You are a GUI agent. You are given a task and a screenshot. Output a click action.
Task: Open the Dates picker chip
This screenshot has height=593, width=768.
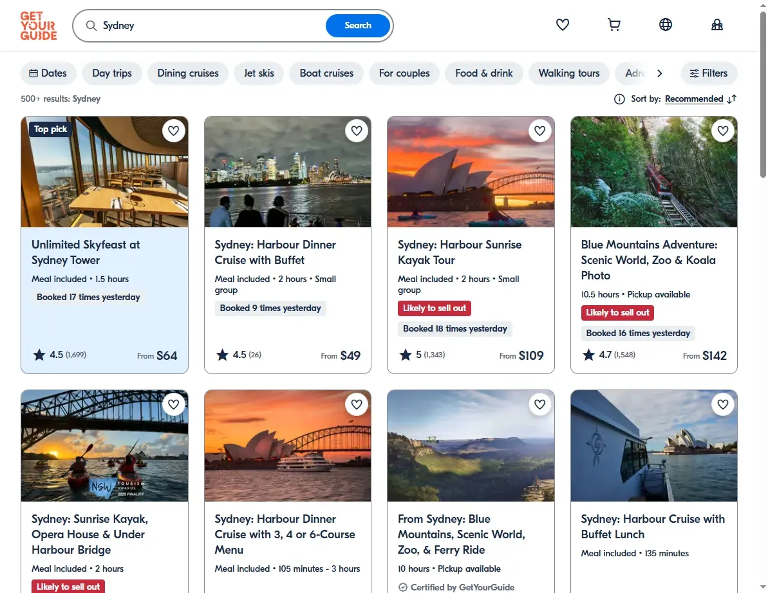[48, 73]
